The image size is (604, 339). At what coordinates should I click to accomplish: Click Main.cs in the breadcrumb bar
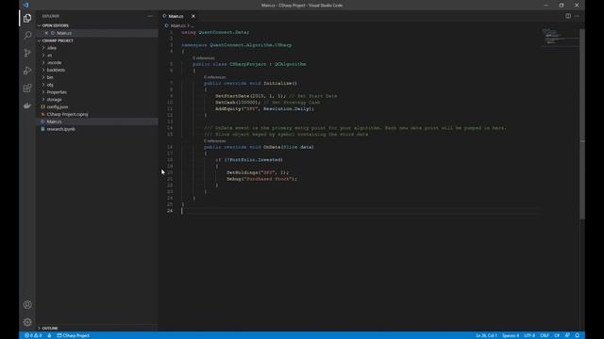coord(177,25)
